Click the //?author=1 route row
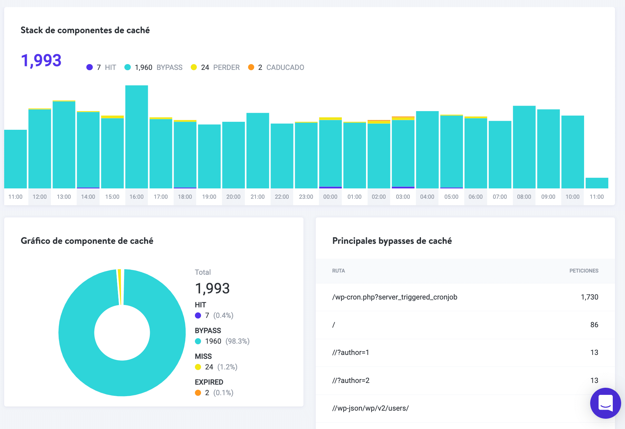625x429 pixels. pos(351,352)
